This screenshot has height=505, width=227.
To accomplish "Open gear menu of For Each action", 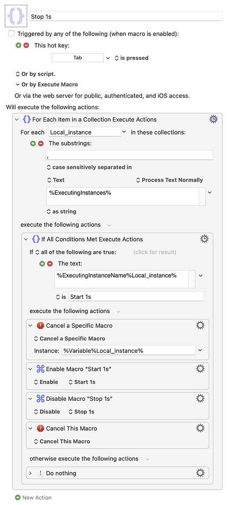I will 213,119.
